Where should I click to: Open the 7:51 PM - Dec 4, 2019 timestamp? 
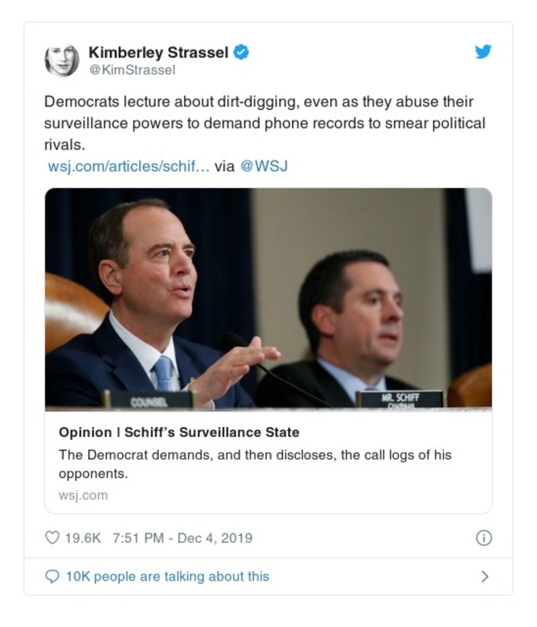point(182,538)
